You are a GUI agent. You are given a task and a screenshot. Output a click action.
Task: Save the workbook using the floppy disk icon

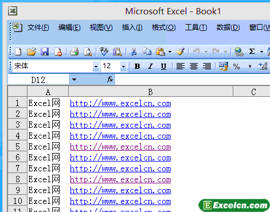point(45,52)
